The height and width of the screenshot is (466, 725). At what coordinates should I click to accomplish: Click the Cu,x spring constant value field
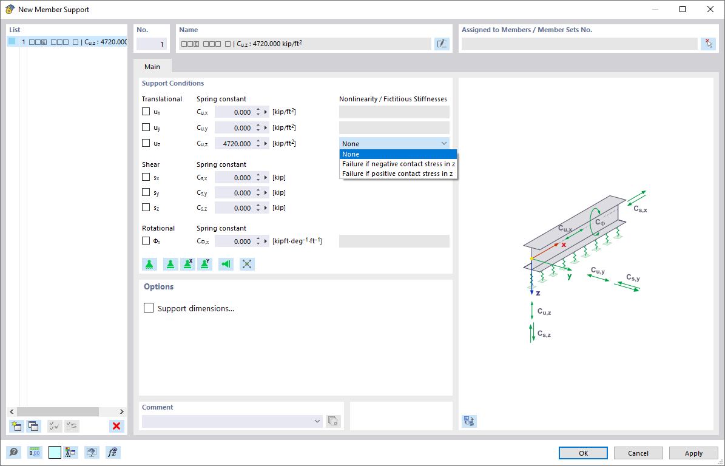point(234,112)
